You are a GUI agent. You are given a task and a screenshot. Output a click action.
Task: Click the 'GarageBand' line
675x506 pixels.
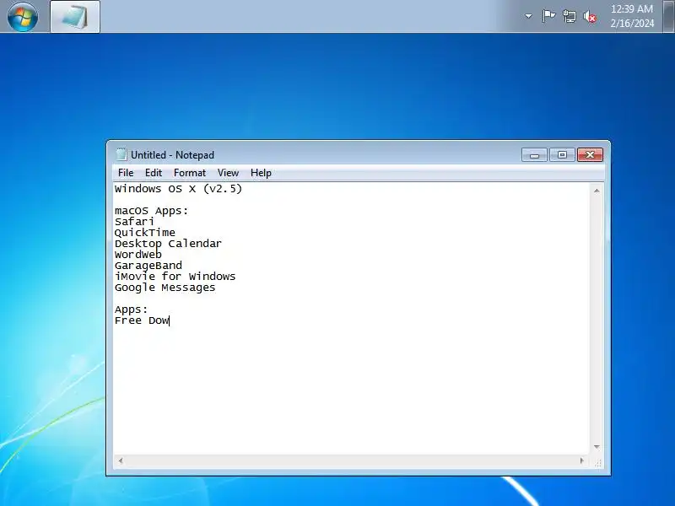(x=148, y=266)
